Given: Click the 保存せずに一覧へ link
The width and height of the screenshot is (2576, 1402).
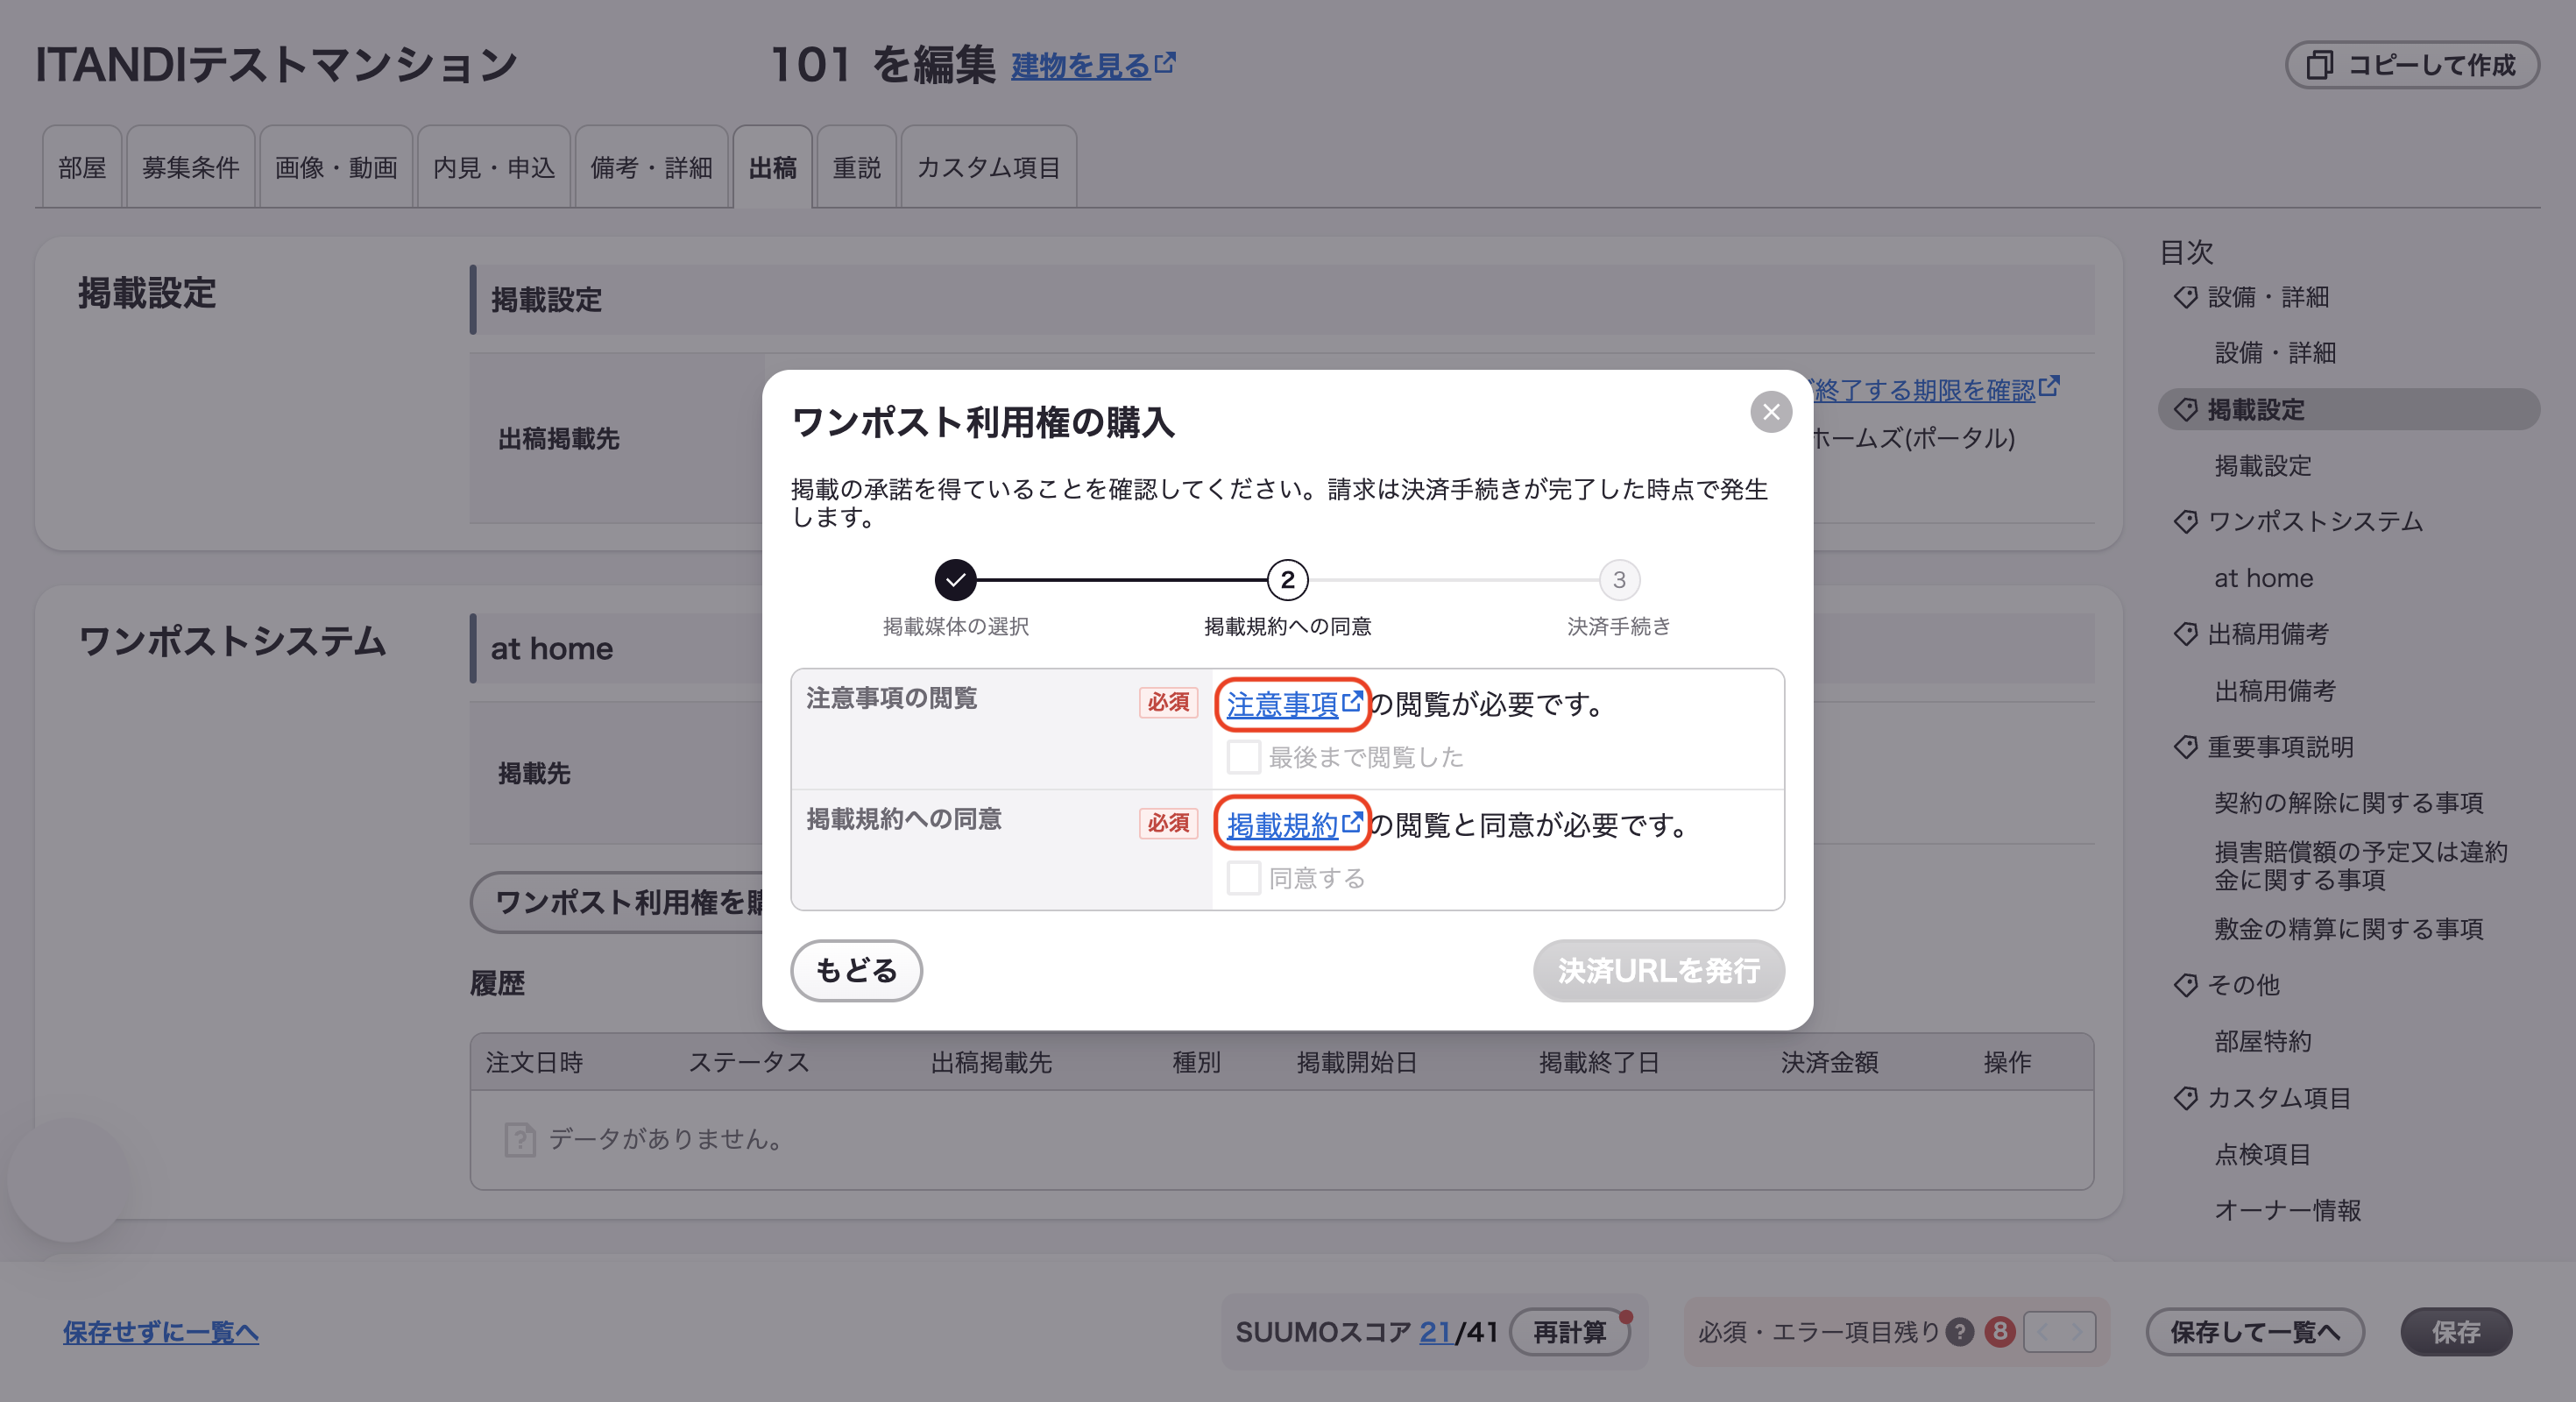Looking at the screenshot, I should (x=161, y=1332).
